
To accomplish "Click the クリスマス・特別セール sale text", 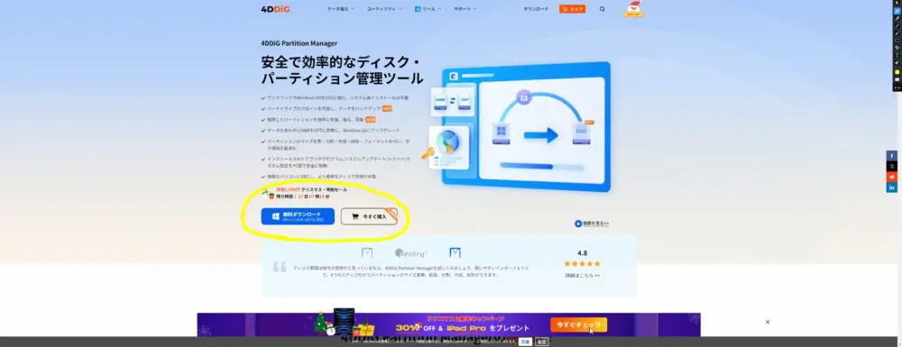I will pyautogui.click(x=325, y=189).
